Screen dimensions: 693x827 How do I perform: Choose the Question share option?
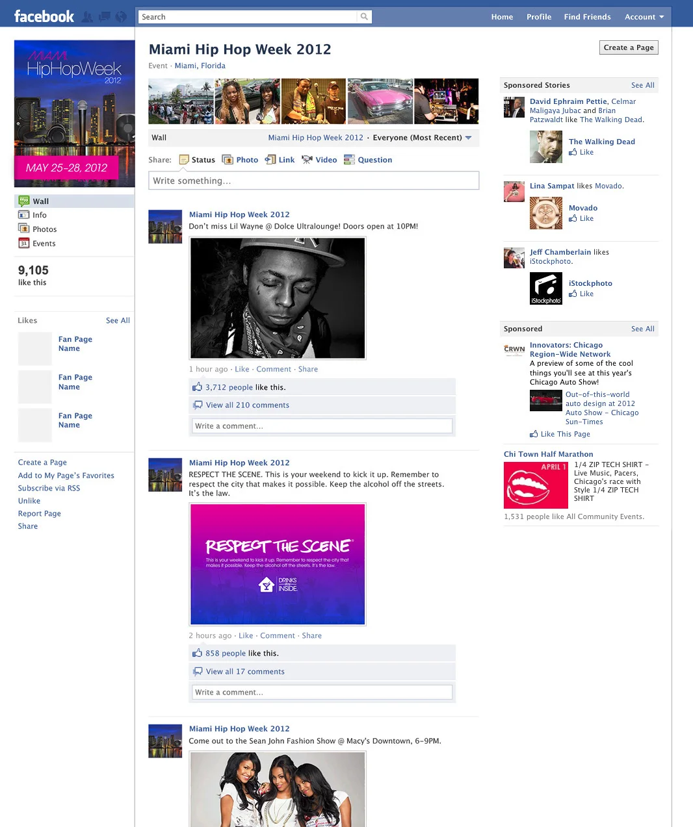368,160
